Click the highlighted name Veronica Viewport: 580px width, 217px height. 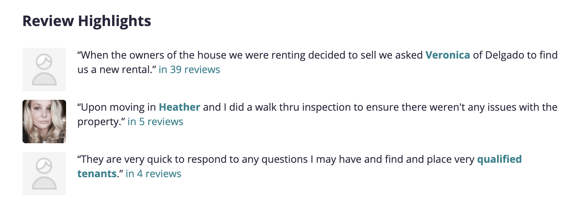(x=448, y=55)
